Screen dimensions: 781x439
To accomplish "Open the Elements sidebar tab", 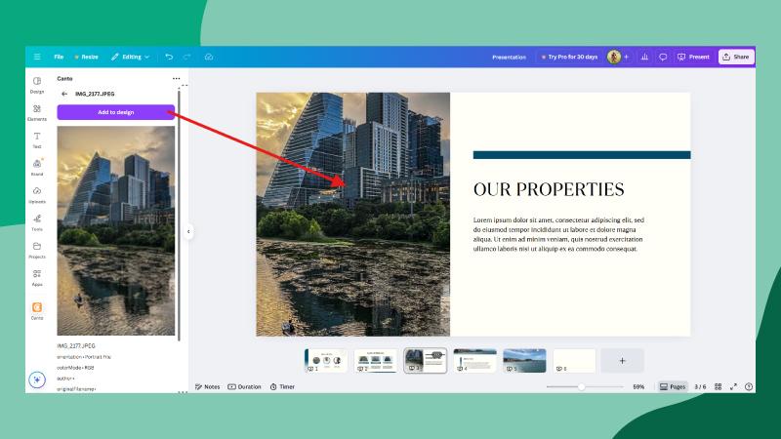I will pyautogui.click(x=37, y=112).
